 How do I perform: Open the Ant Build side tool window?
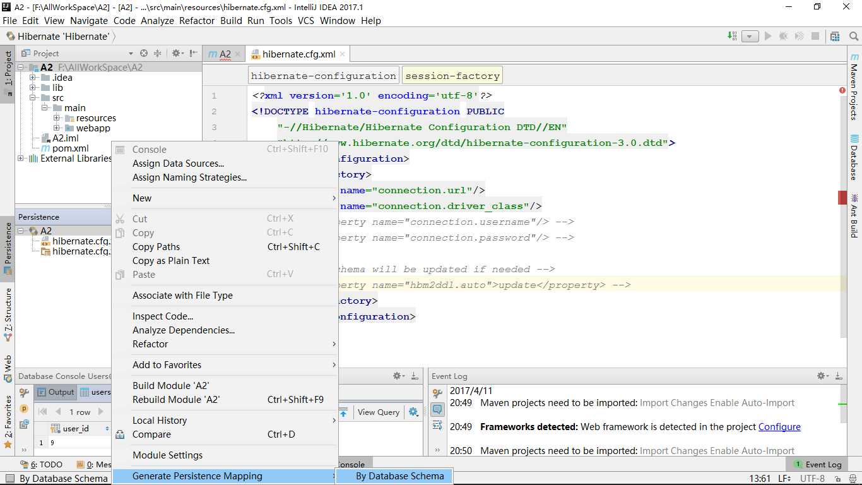(x=854, y=215)
